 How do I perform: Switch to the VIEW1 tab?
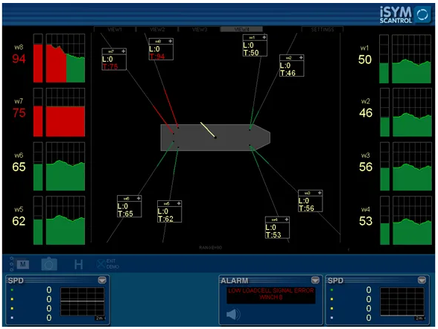(x=115, y=29)
